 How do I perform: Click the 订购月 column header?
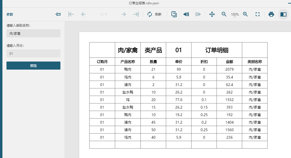(x=102, y=62)
